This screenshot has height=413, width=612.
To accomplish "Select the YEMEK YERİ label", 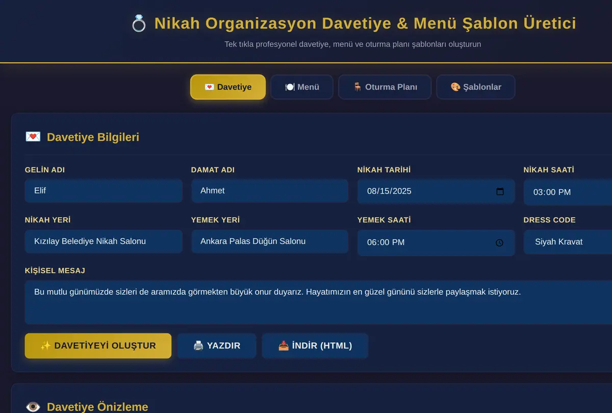I will [x=215, y=220].
